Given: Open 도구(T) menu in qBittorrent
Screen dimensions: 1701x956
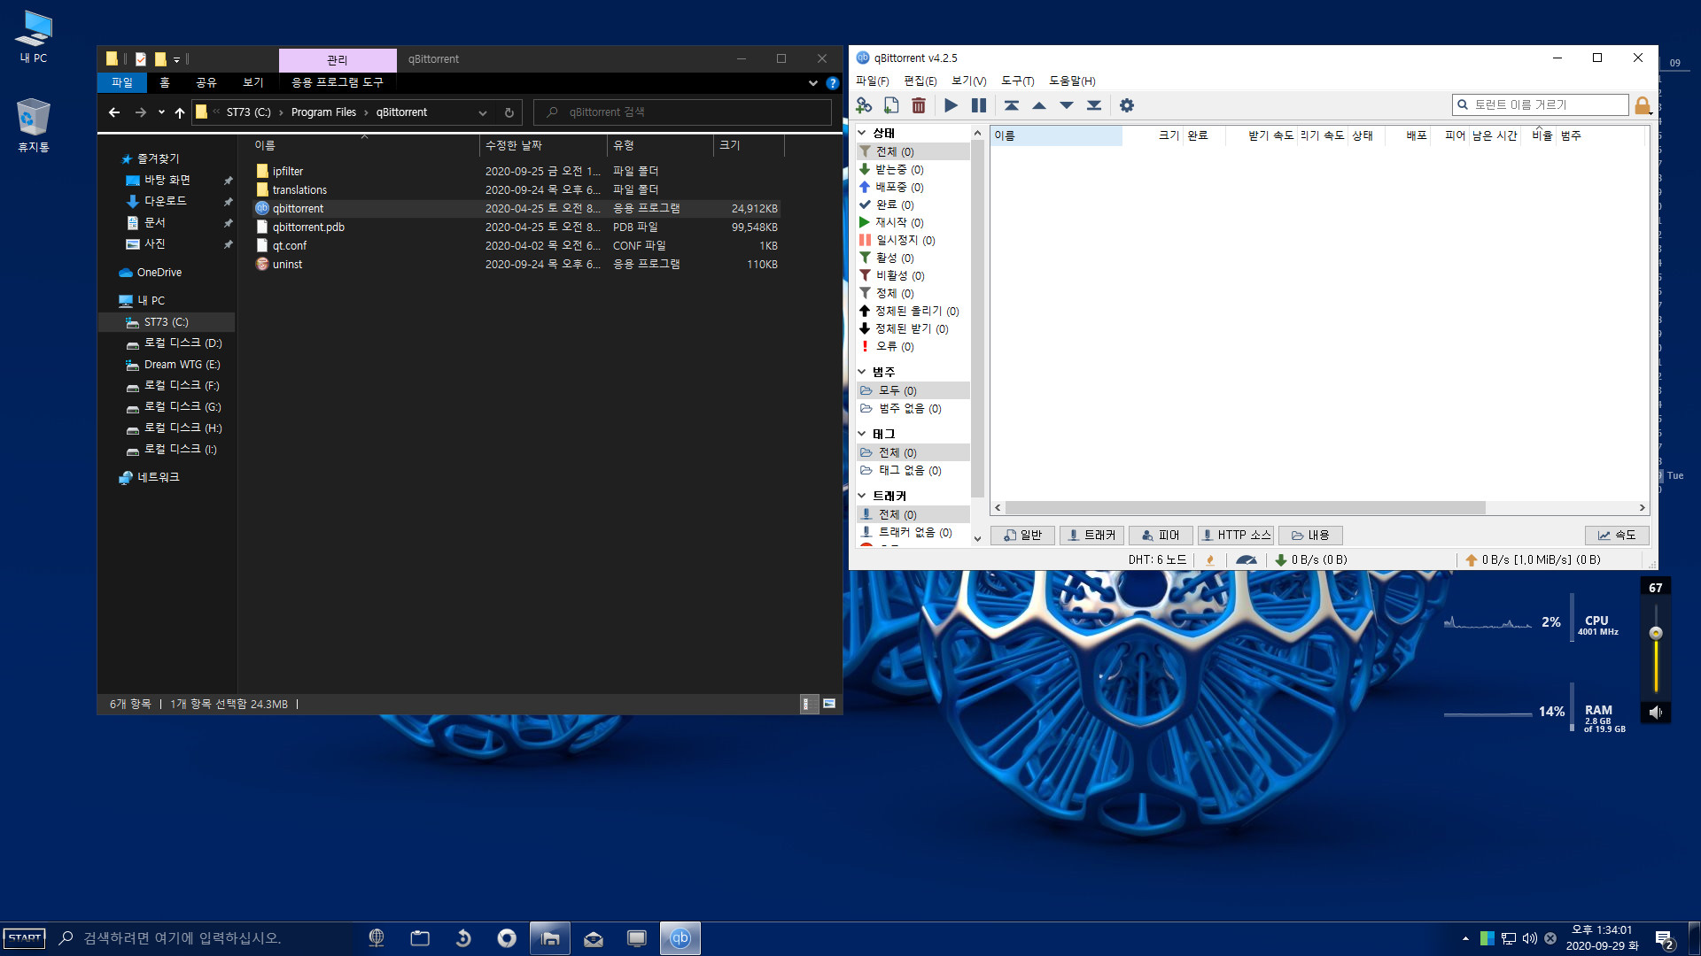Looking at the screenshot, I should pyautogui.click(x=1018, y=81).
